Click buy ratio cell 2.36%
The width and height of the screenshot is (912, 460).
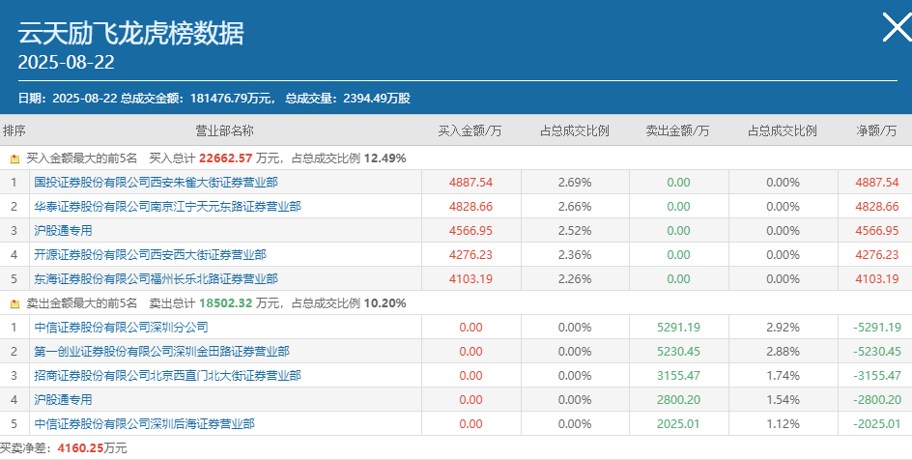575,255
